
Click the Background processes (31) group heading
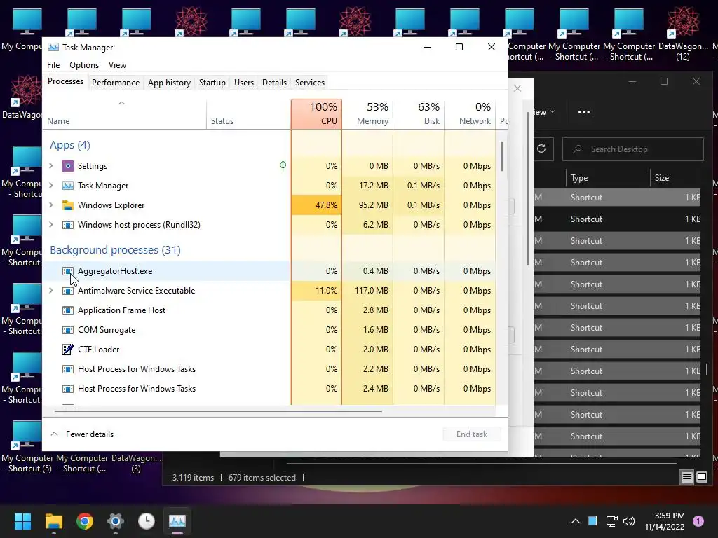(x=116, y=250)
